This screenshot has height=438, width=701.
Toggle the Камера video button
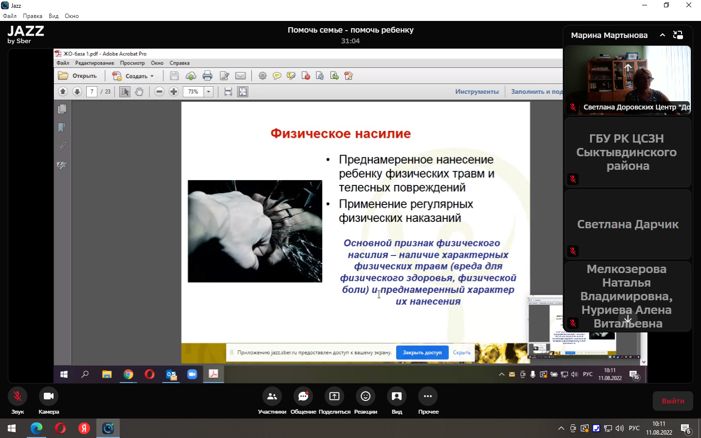click(x=49, y=397)
